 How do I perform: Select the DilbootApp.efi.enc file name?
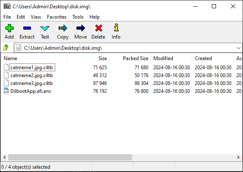[x=31, y=91]
